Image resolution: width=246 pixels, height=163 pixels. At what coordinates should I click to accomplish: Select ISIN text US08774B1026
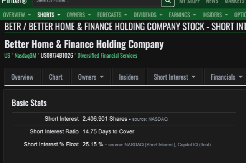pos(57,55)
